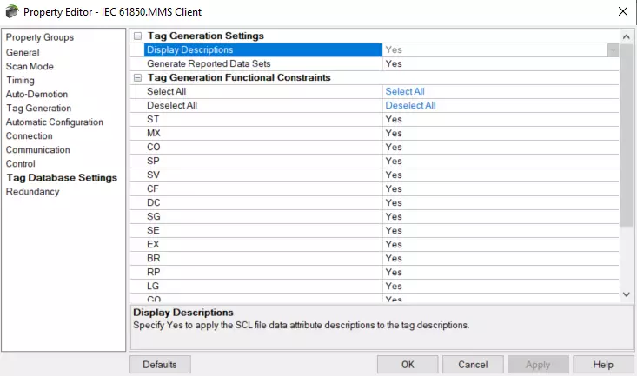Screen dimensions: 637x376
Task: Open the Connection property group
Action: tap(29, 136)
